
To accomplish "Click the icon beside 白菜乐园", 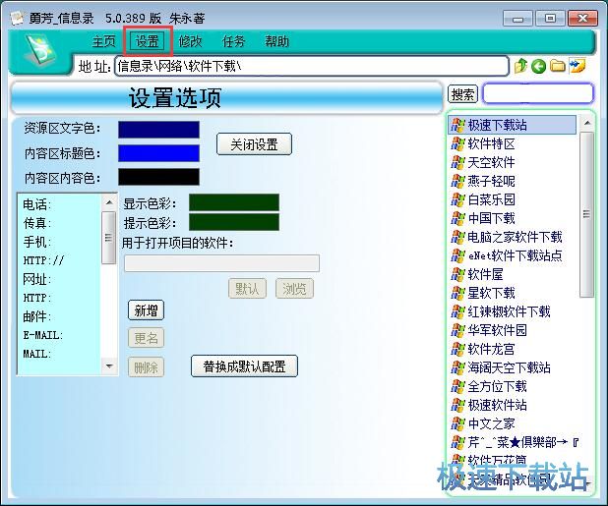I will [457, 199].
